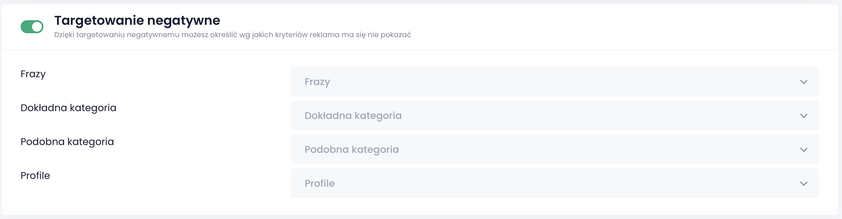Click the Podobna kategoria row label on the left
This screenshot has width=842, height=219.
pos(67,142)
